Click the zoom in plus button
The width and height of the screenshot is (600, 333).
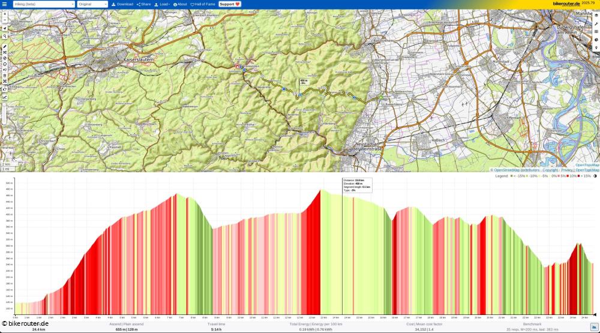[x=5, y=14]
